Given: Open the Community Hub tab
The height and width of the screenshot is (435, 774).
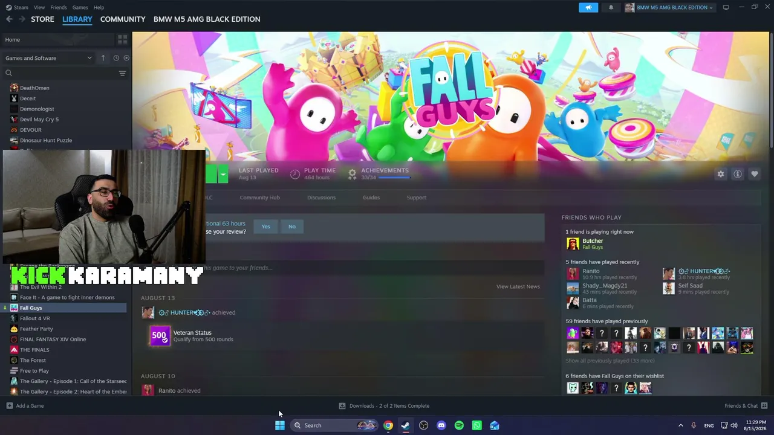Looking at the screenshot, I should (x=259, y=198).
